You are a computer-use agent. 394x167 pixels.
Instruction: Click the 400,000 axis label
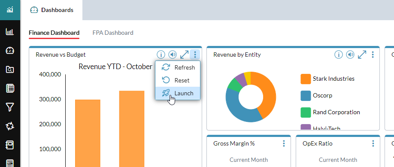click(50, 74)
